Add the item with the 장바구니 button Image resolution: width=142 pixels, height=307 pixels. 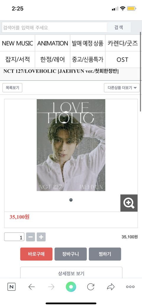coord(71,254)
